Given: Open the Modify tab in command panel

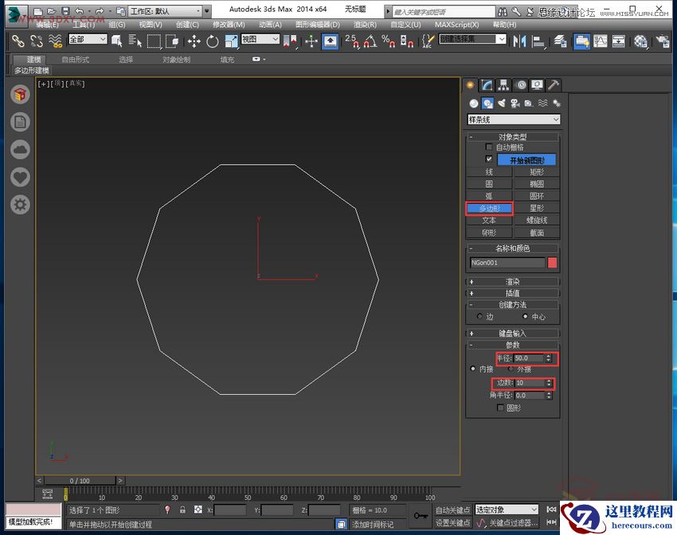Looking at the screenshot, I should (487, 85).
